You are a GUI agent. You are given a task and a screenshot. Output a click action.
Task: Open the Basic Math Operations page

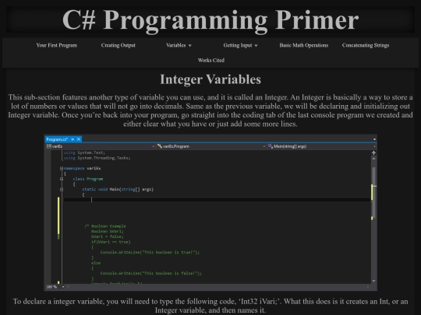304,45
